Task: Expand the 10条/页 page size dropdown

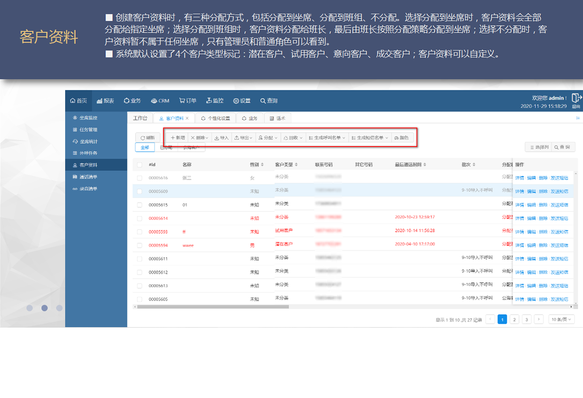Action: [561, 319]
